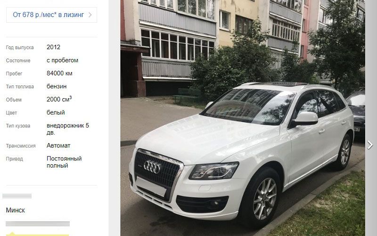Click the body type внедорожник 5 дв.
Image resolution: width=377 pixels, height=236 pixels.
pos(68,129)
